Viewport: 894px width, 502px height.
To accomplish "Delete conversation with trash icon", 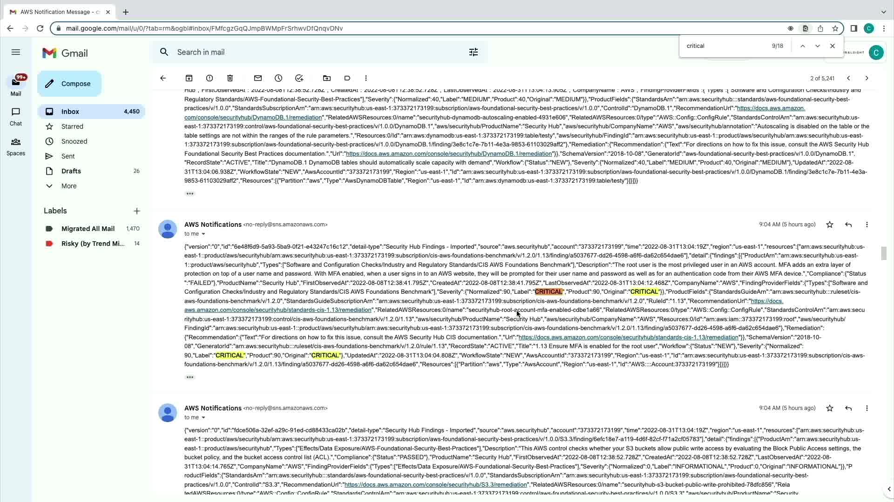I will [230, 78].
